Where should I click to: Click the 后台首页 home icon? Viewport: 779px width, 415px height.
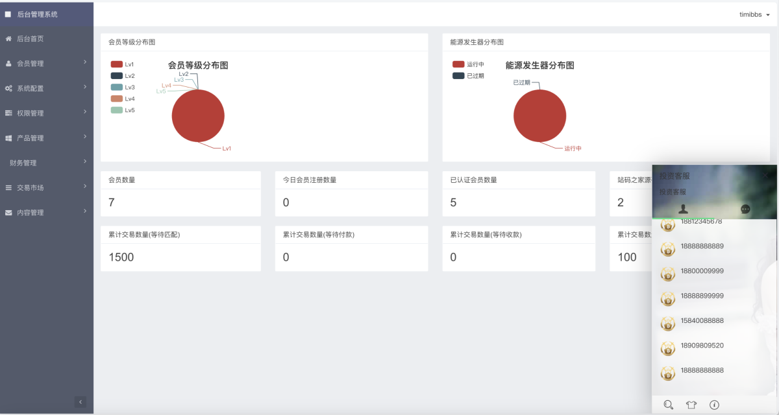pos(8,39)
